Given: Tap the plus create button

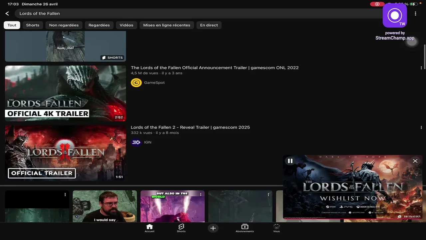Looking at the screenshot, I should (213, 228).
